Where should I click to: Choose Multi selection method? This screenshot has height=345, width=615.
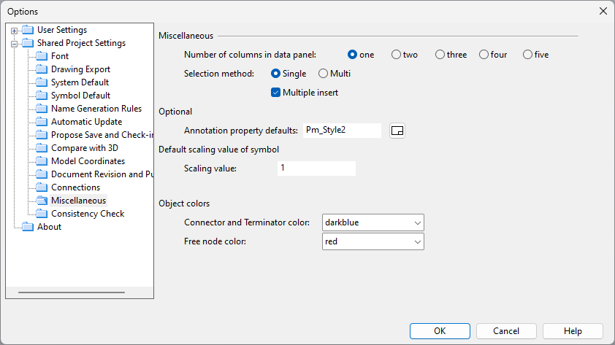click(324, 74)
